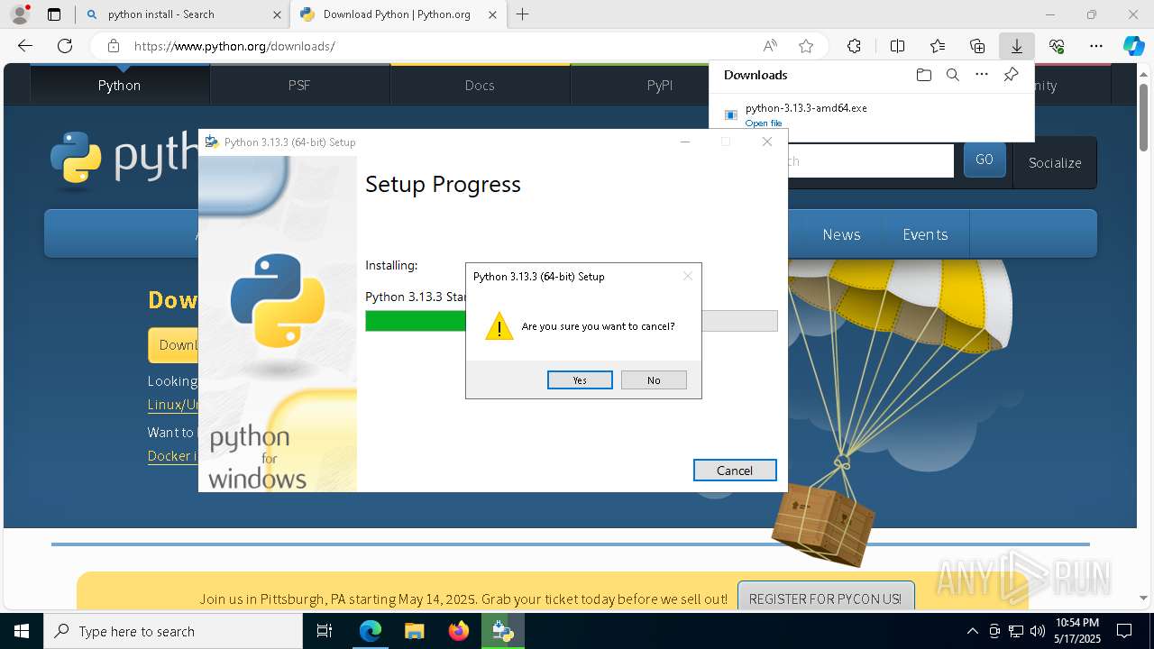Activate the Read aloud icon
The width and height of the screenshot is (1154, 649).
click(770, 46)
